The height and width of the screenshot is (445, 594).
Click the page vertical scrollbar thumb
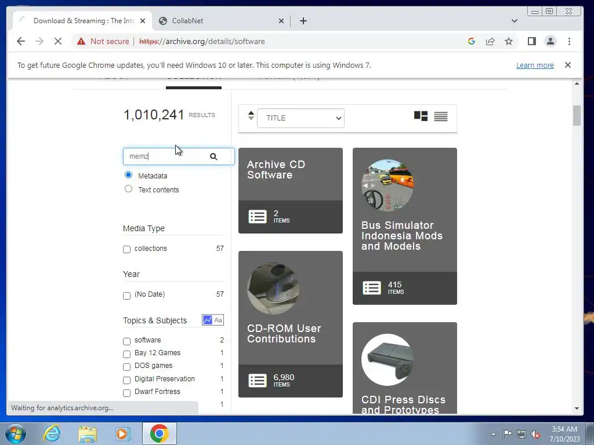(577, 115)
